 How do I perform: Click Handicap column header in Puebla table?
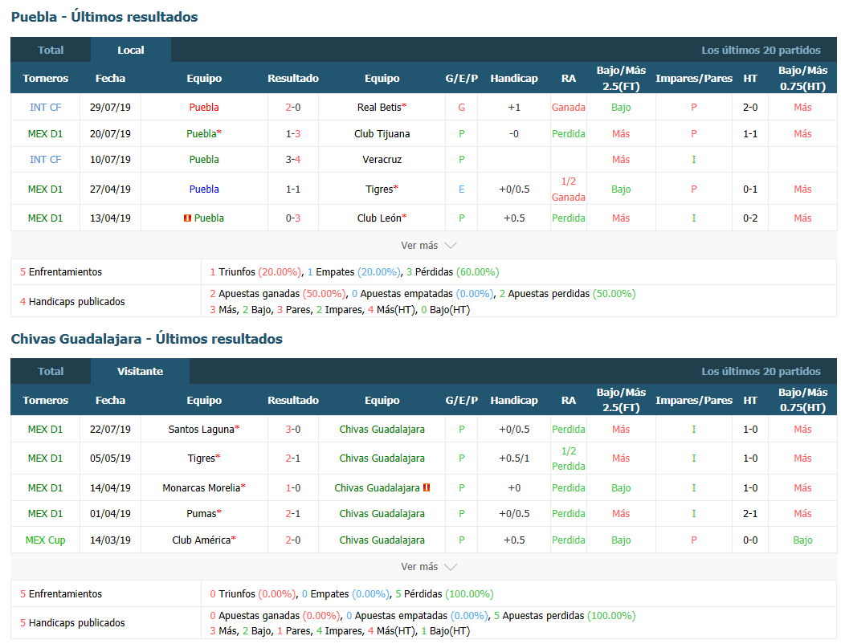click(514, 78)
